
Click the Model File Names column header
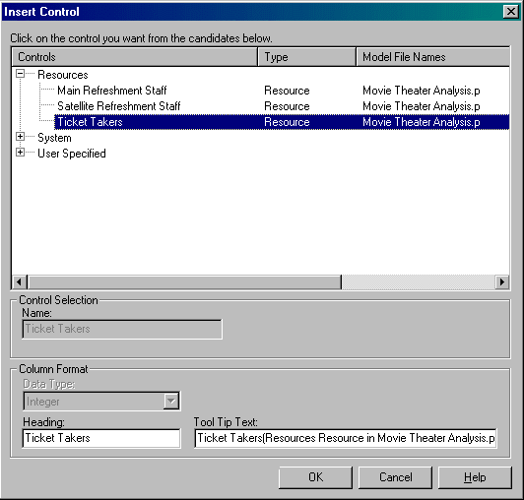[433, 57]
